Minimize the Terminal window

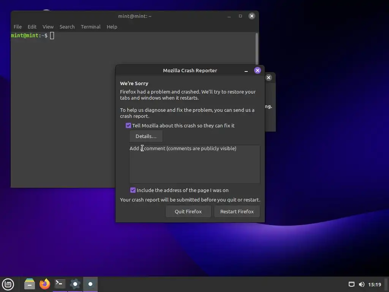[x=229, y=16]
